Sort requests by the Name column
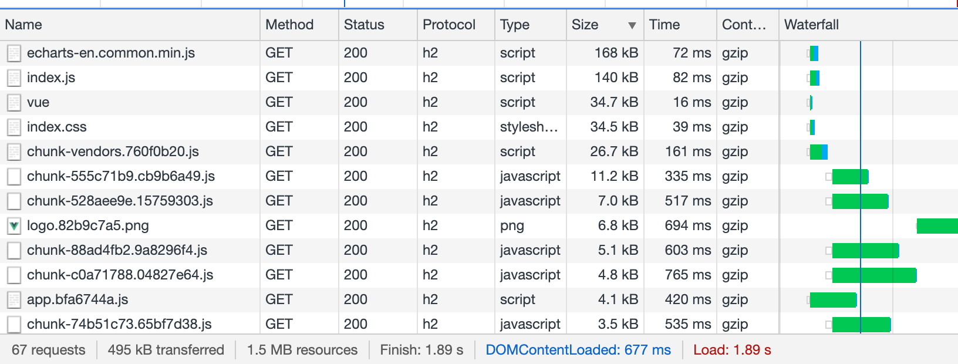This screenshot has height=364, width=958. [23, 25]
